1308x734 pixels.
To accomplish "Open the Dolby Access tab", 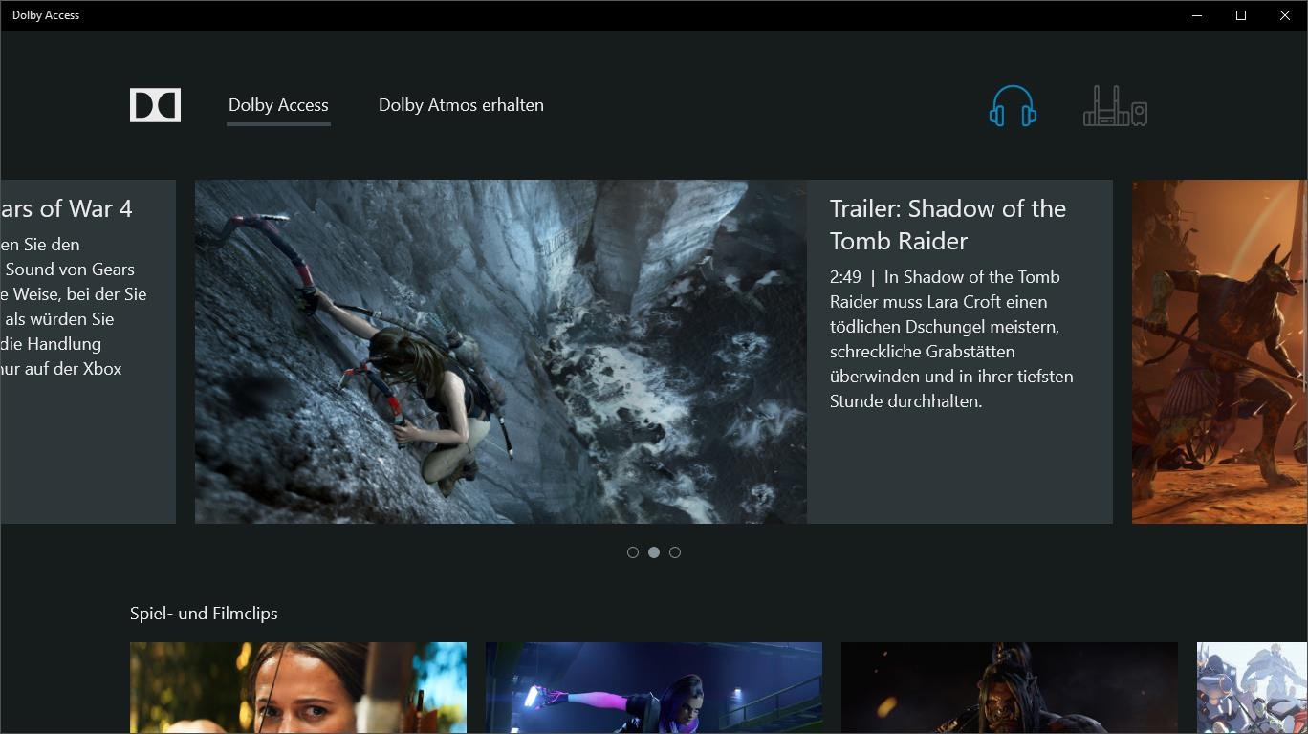I will (278, 105).
